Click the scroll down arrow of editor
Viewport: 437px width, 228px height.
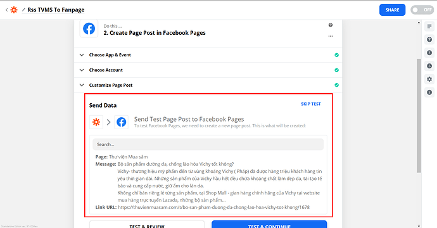pyautogui.click(x=419, y=225)
